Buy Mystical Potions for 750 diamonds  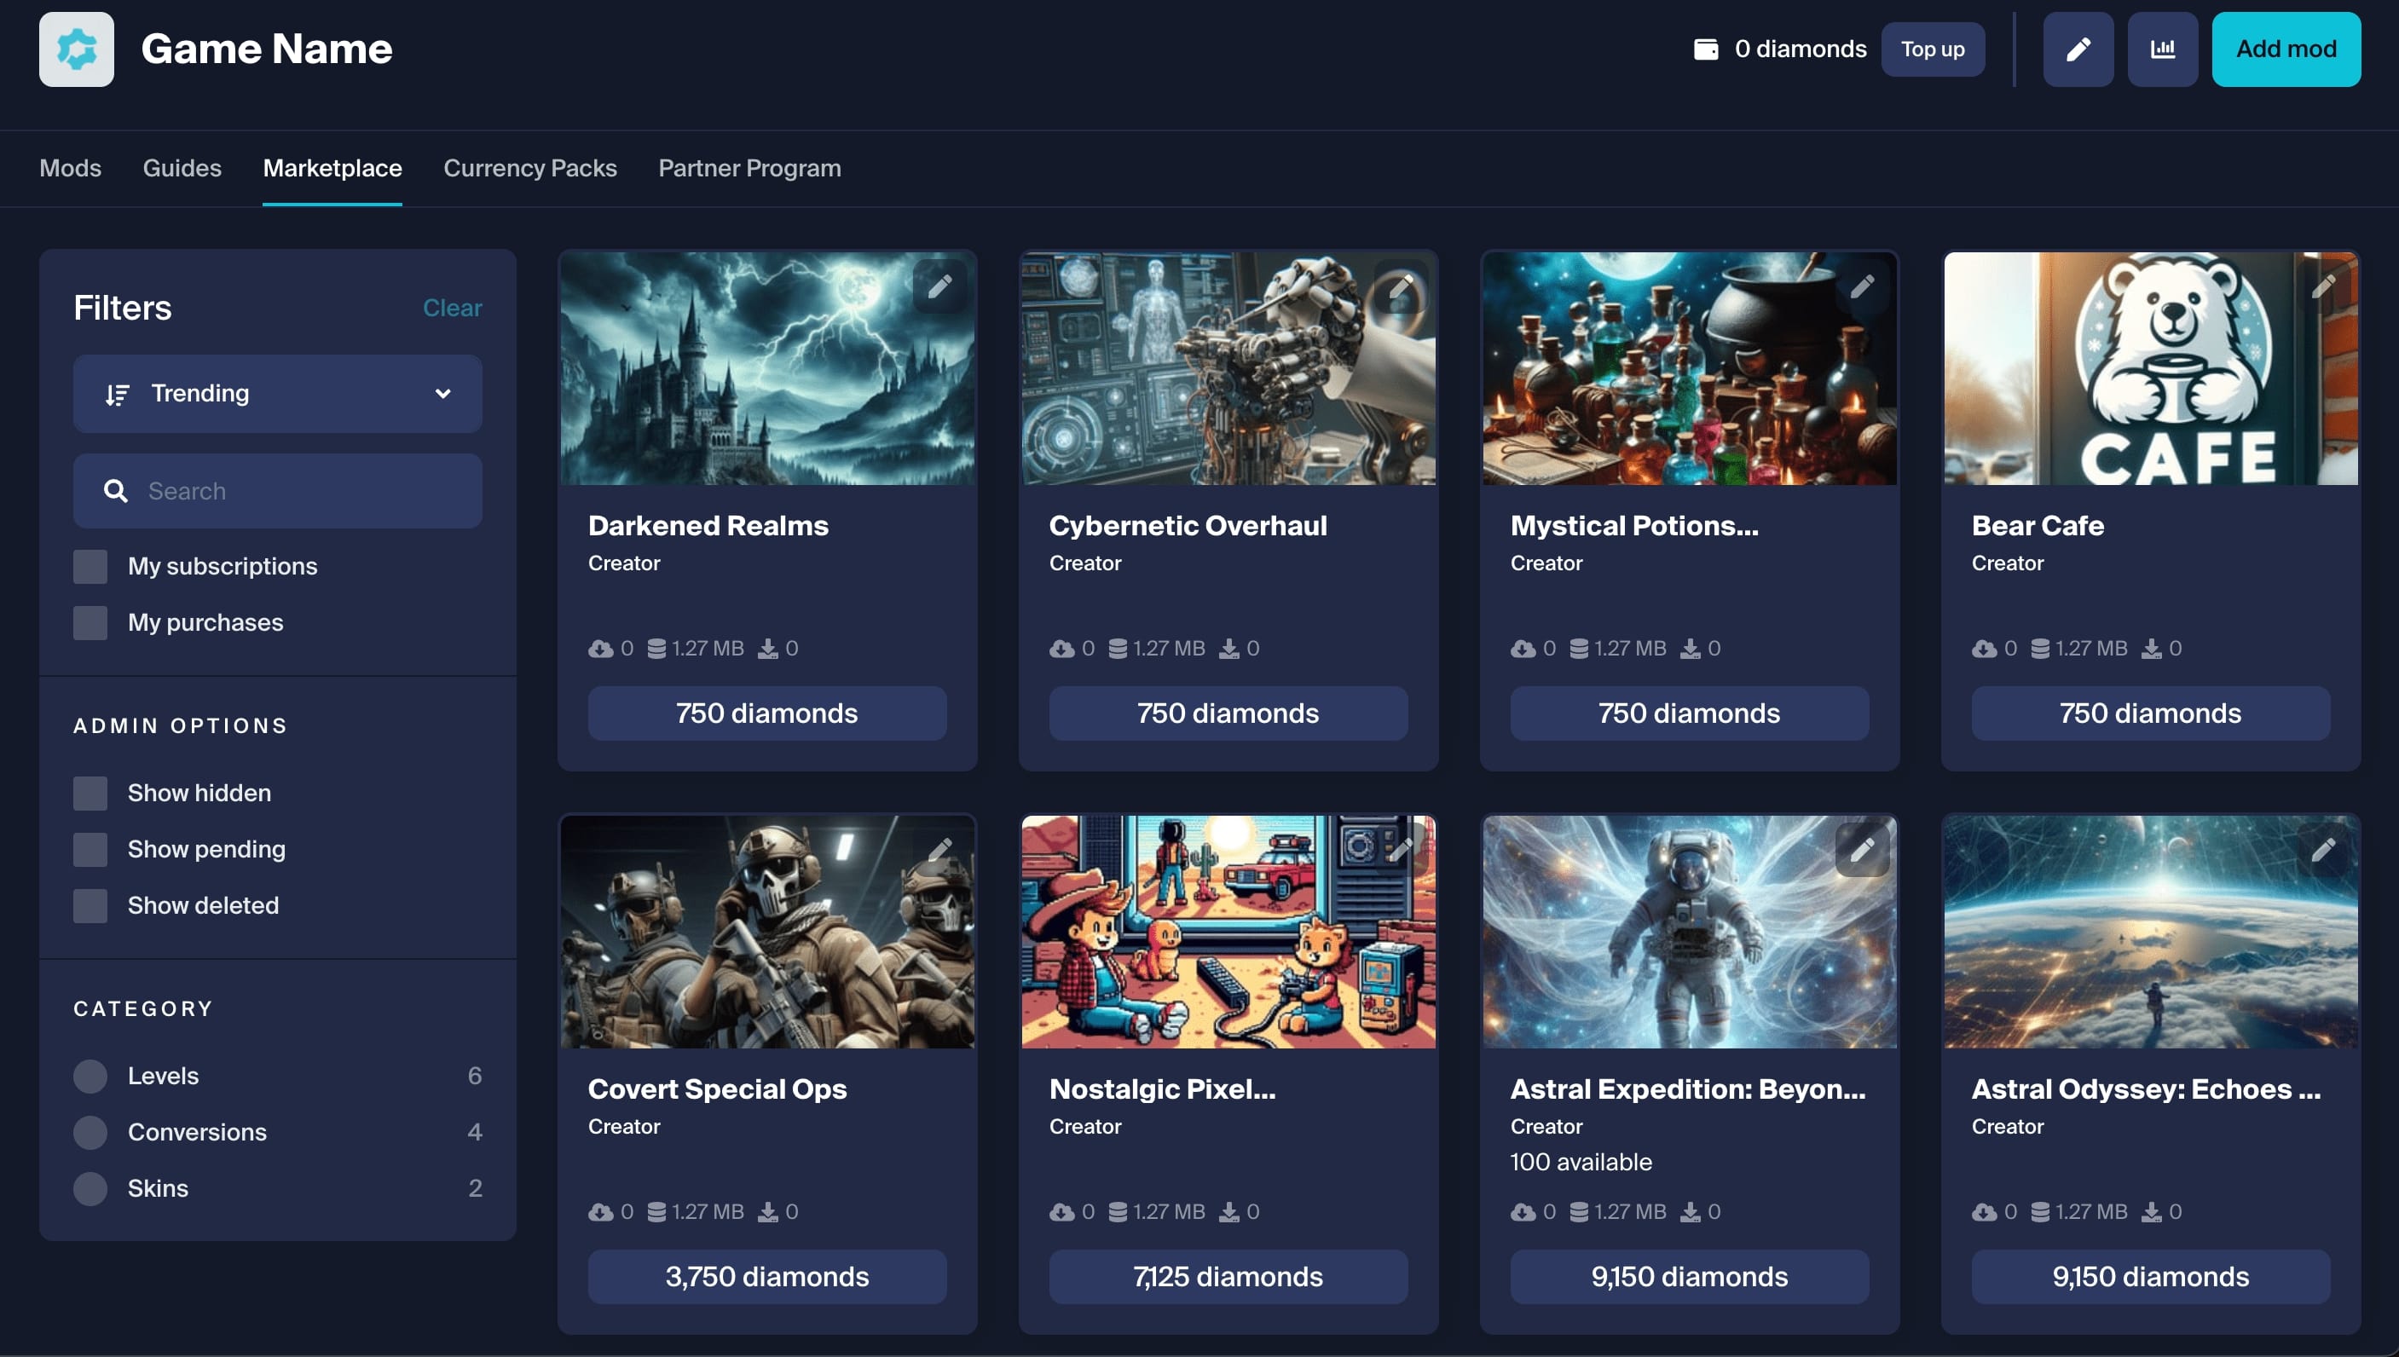pyautogui.click(x=1690, y=714)
